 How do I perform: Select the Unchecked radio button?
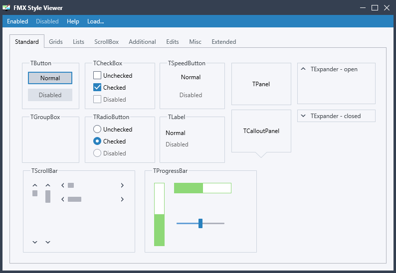coord(97,129)
